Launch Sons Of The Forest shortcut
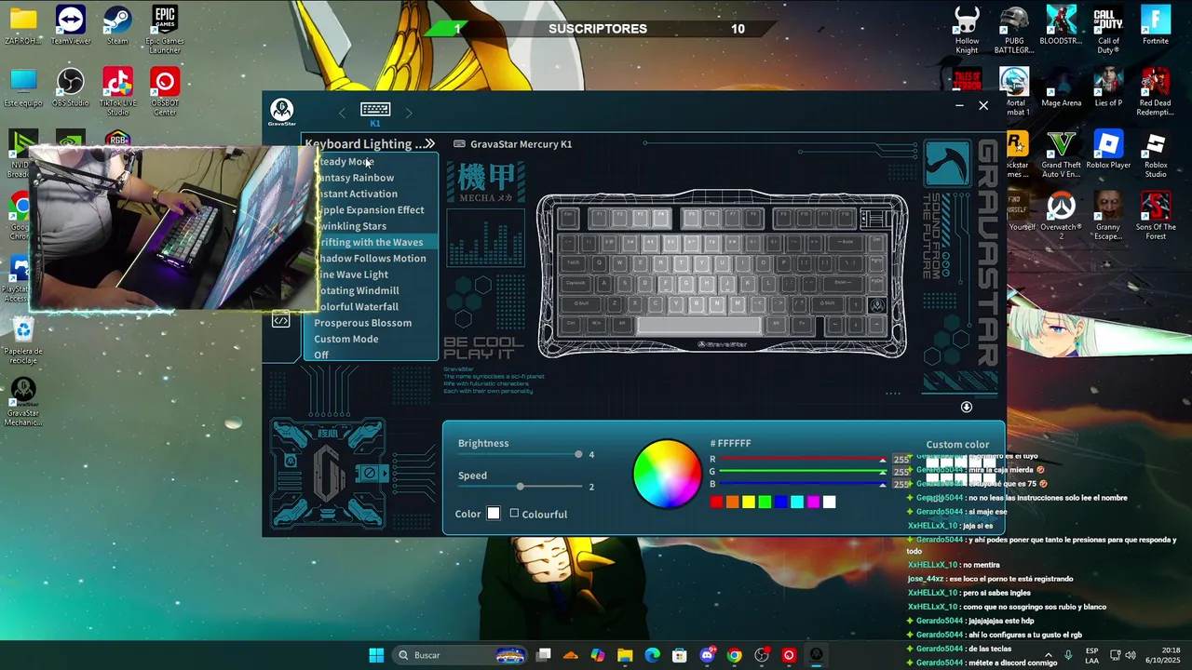1192x670 pixels. 1156,216
